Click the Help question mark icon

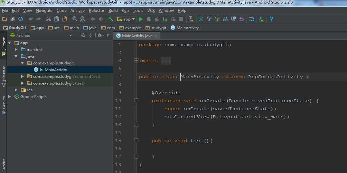coord(271,19)
